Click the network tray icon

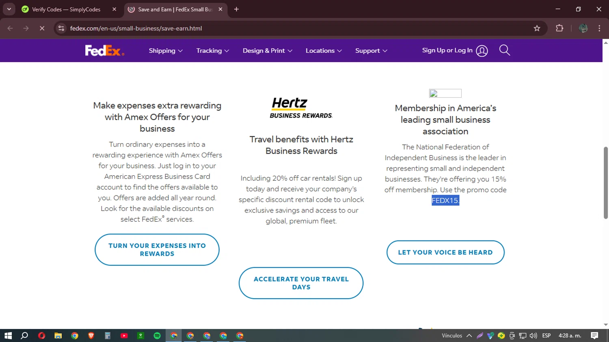point(523,336)
